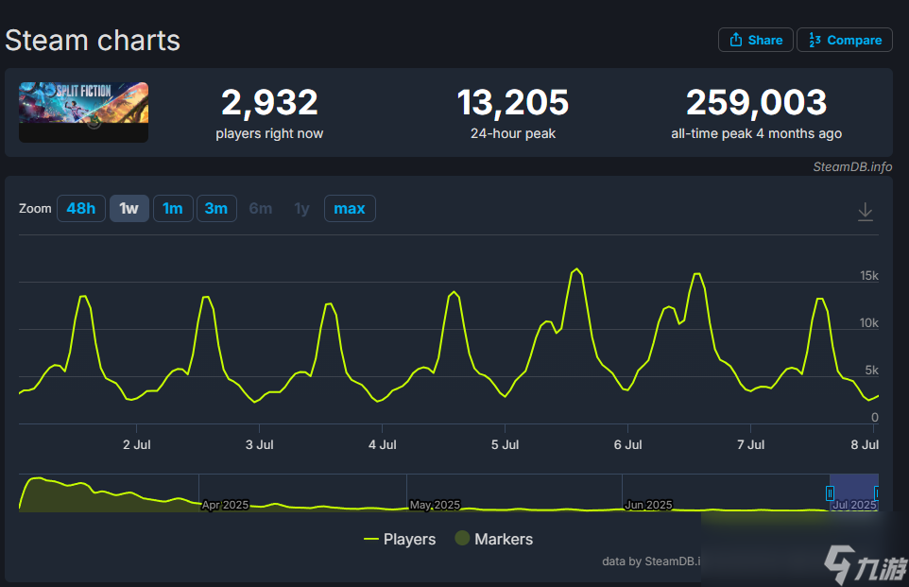Click the 2,932 players right now figure
Viewport: 909px width, 587px height.
(269, 103)
